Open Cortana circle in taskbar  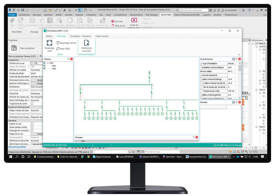(x=23, y=157)
